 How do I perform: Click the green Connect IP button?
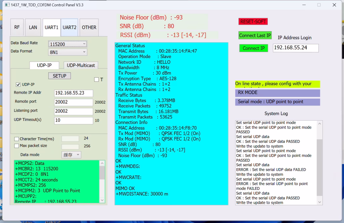(253, 48)
